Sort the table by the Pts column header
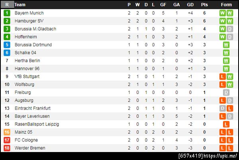This screenshot has width=239, height=160. (204, 5)
